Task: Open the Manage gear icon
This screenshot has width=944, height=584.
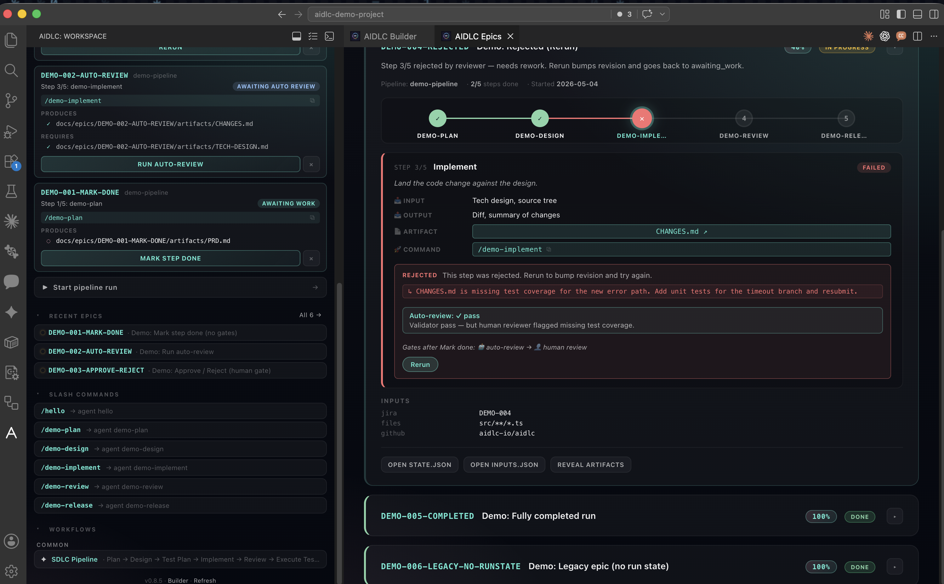Action: [11, 571]
